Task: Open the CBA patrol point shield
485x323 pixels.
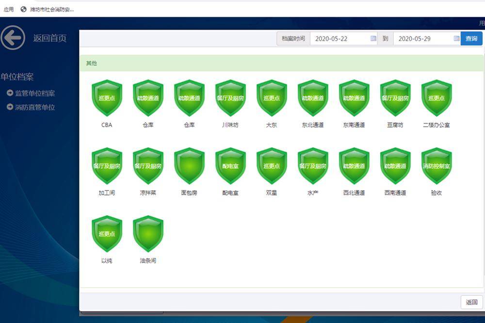Action: pos(107,98)
